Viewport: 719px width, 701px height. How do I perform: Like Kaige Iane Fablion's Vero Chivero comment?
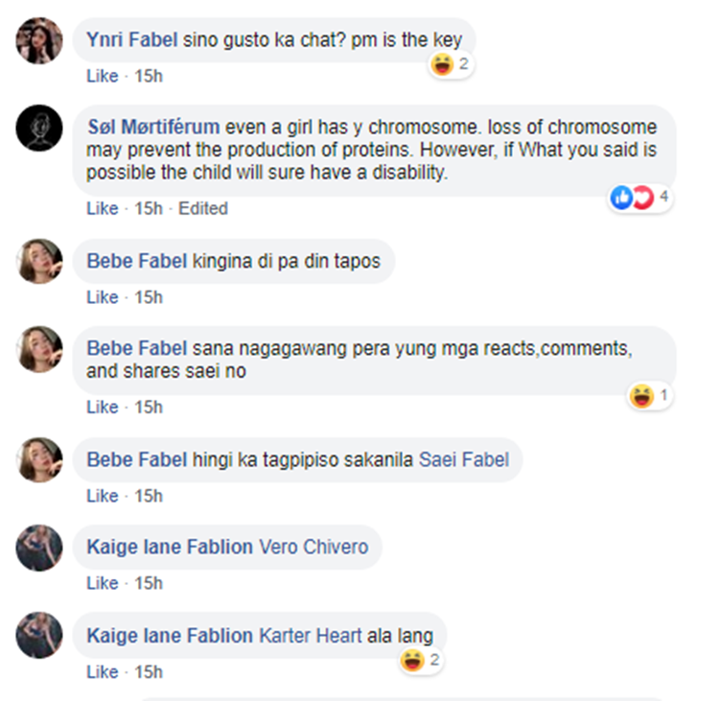(102, 583)
